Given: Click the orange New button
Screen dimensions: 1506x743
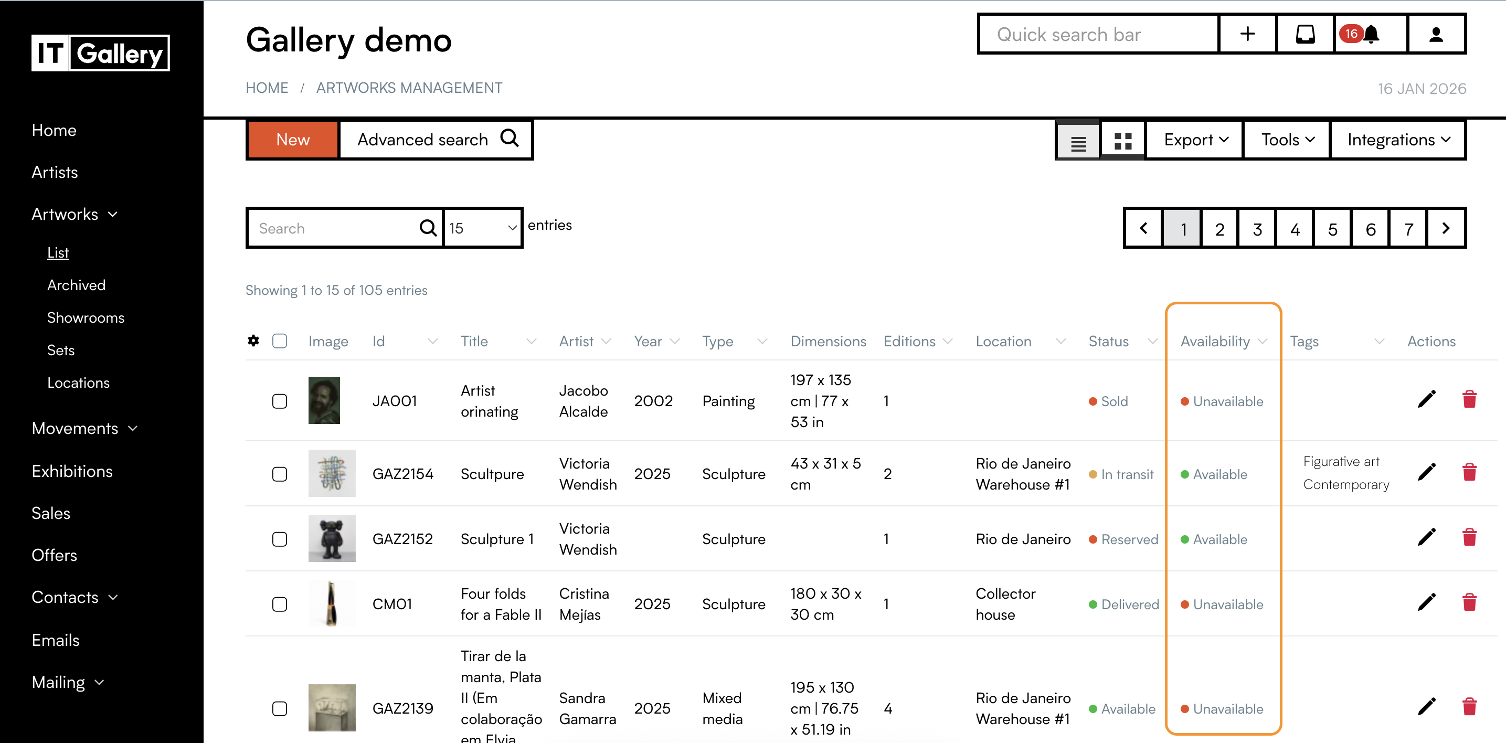Looking at the screenshot, I should point(292,140).
